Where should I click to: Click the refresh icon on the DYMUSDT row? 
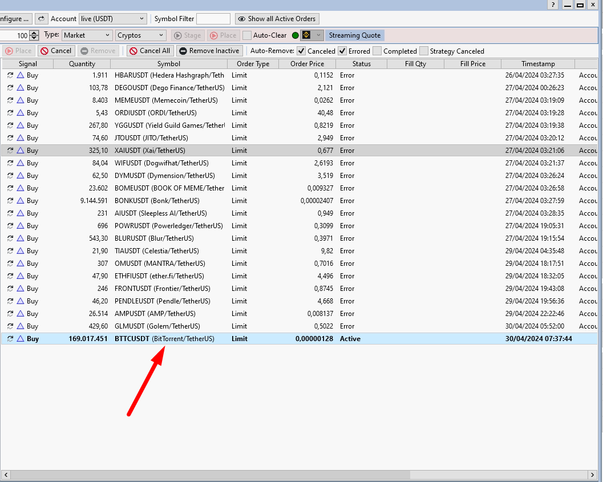pyautogui.click(x=10, y=176)
